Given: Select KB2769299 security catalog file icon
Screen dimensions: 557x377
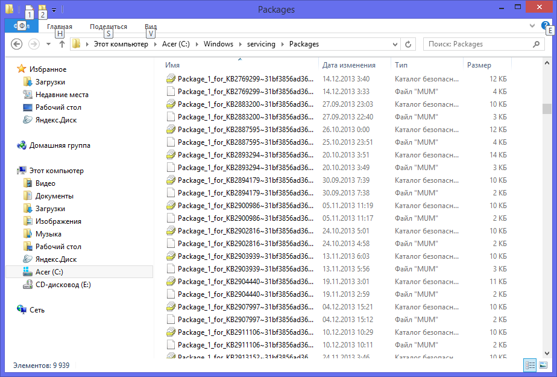Looking at the screenshot, I should [171, 79].
